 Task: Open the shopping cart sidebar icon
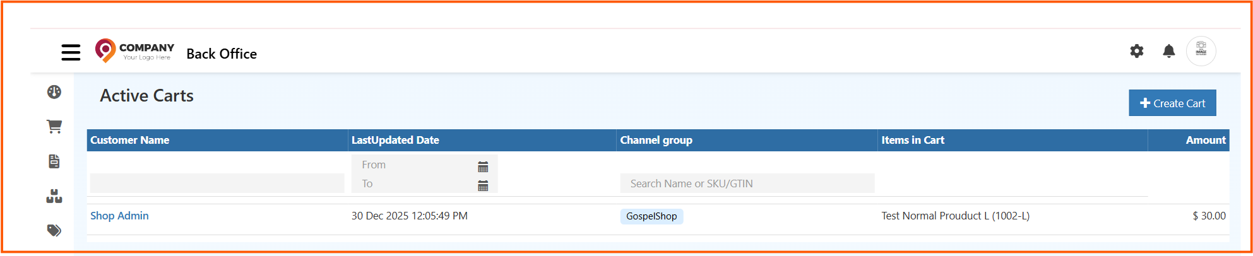[x=54, y=127]
